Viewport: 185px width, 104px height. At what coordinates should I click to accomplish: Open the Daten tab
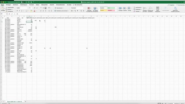38,5
